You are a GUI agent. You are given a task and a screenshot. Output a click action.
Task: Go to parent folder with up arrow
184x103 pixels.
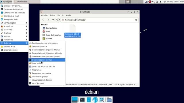click(x=53, y=20)
